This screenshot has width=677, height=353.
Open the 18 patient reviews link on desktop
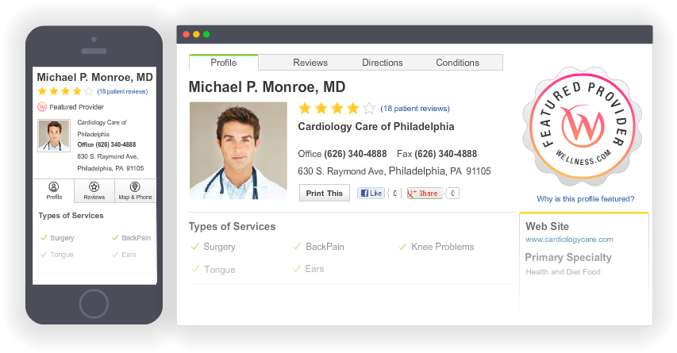[x=415, y=109]
